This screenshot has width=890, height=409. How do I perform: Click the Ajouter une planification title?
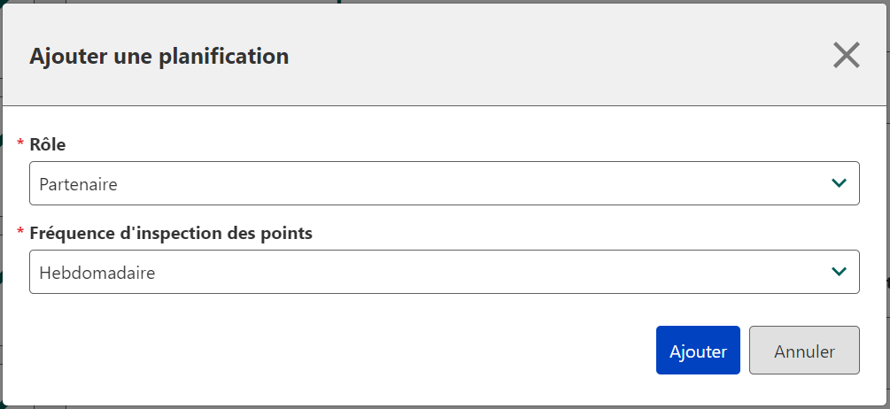(159, 56)
